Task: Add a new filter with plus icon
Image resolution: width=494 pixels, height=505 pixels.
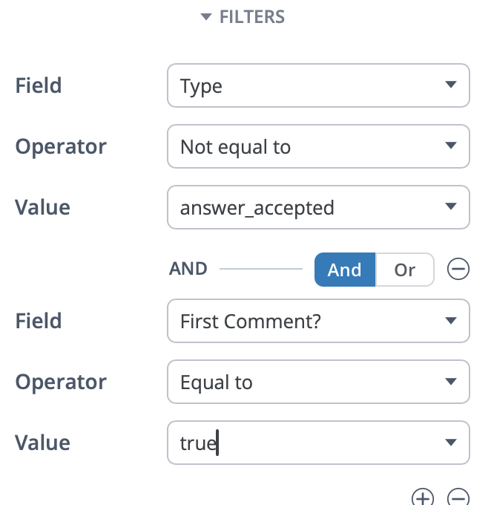Action: click(422, 498)
